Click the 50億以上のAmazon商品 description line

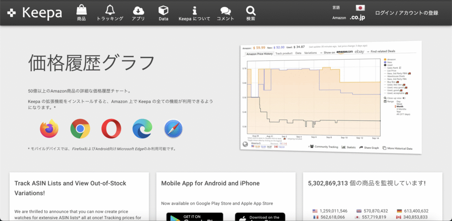[x=80, y=91]
